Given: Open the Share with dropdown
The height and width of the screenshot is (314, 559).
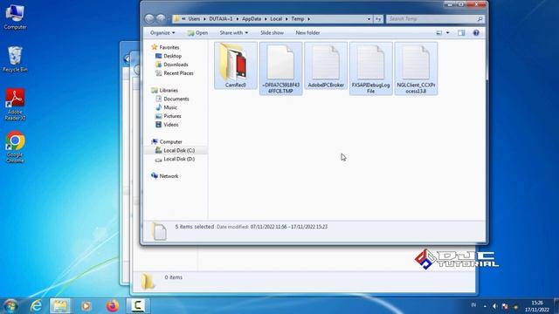Looking at the screenshot, I should coord(233,33).
